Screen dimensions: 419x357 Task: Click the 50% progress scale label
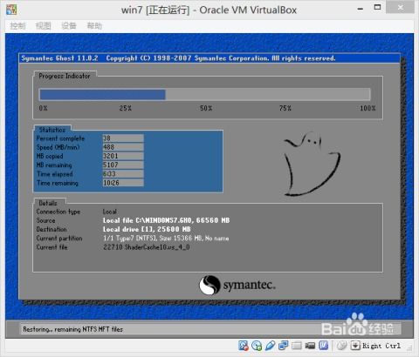pos(206,108)
